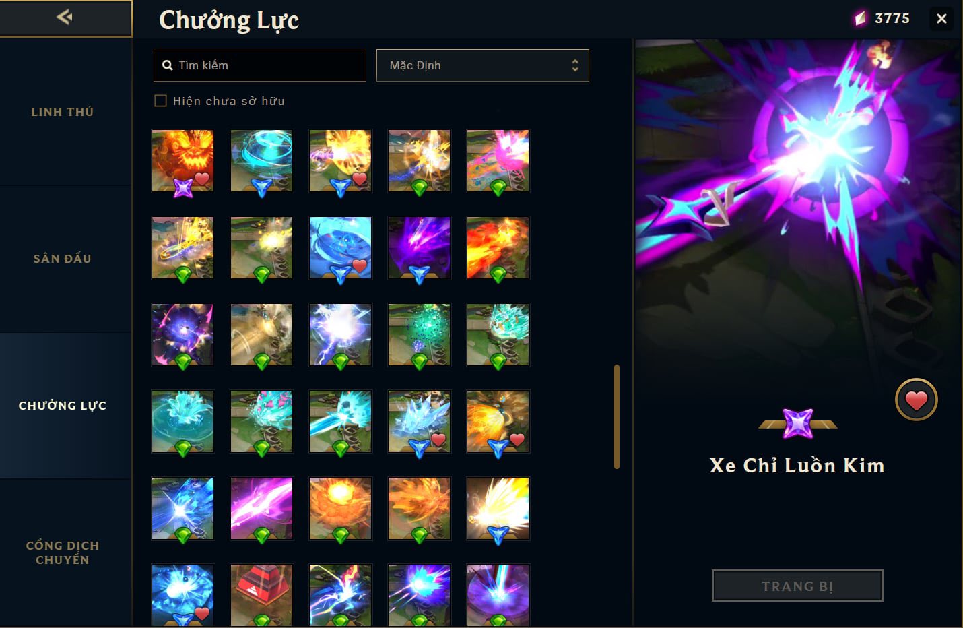Open the Mặc Định sort dropdown
963x628 pixels.
point(483,65)
